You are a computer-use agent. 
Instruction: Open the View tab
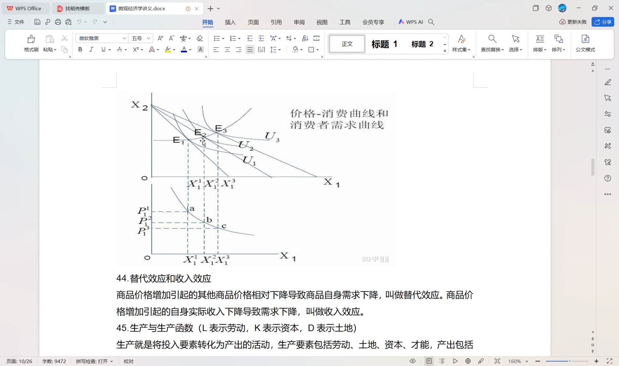click(322, 22)
